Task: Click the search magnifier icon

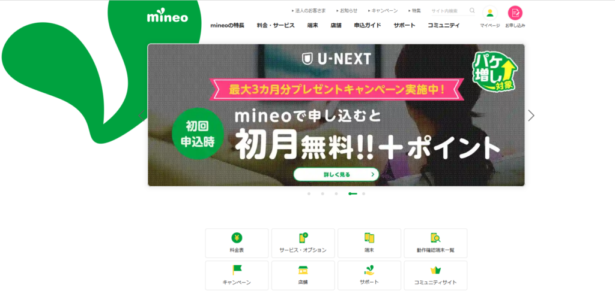Action: [472, 11]
